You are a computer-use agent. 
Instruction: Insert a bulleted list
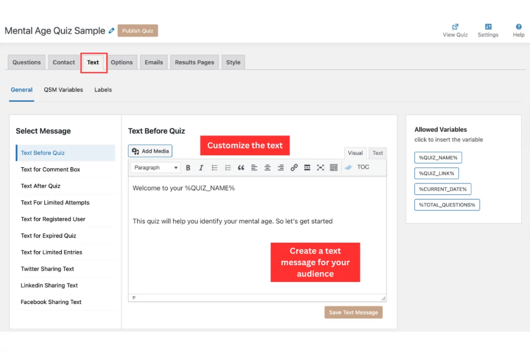click(x=214, y=168)
